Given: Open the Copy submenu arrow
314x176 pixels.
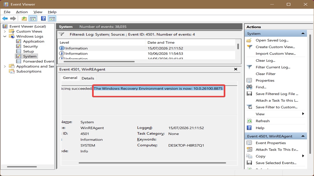Looking at the screenshot, I should click(303, 156).
